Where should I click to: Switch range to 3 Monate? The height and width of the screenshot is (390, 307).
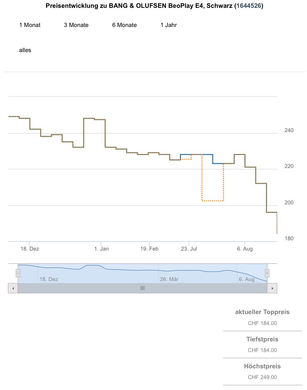pos(76,25)
